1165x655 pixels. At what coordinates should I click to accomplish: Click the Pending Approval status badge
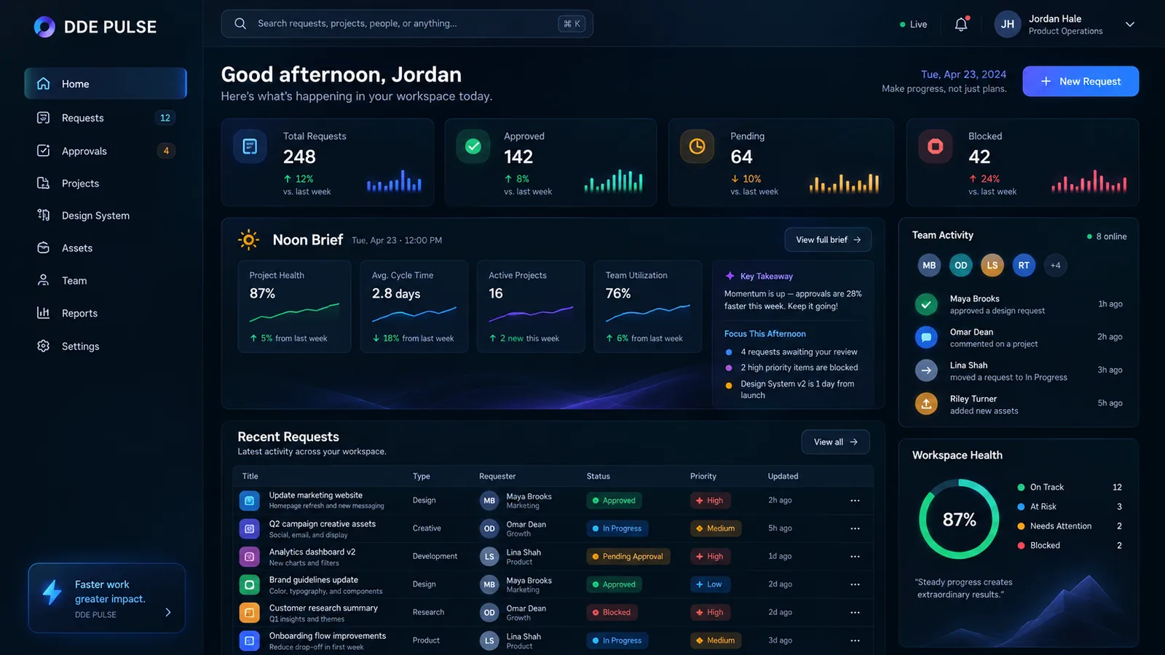click(628, 557)
